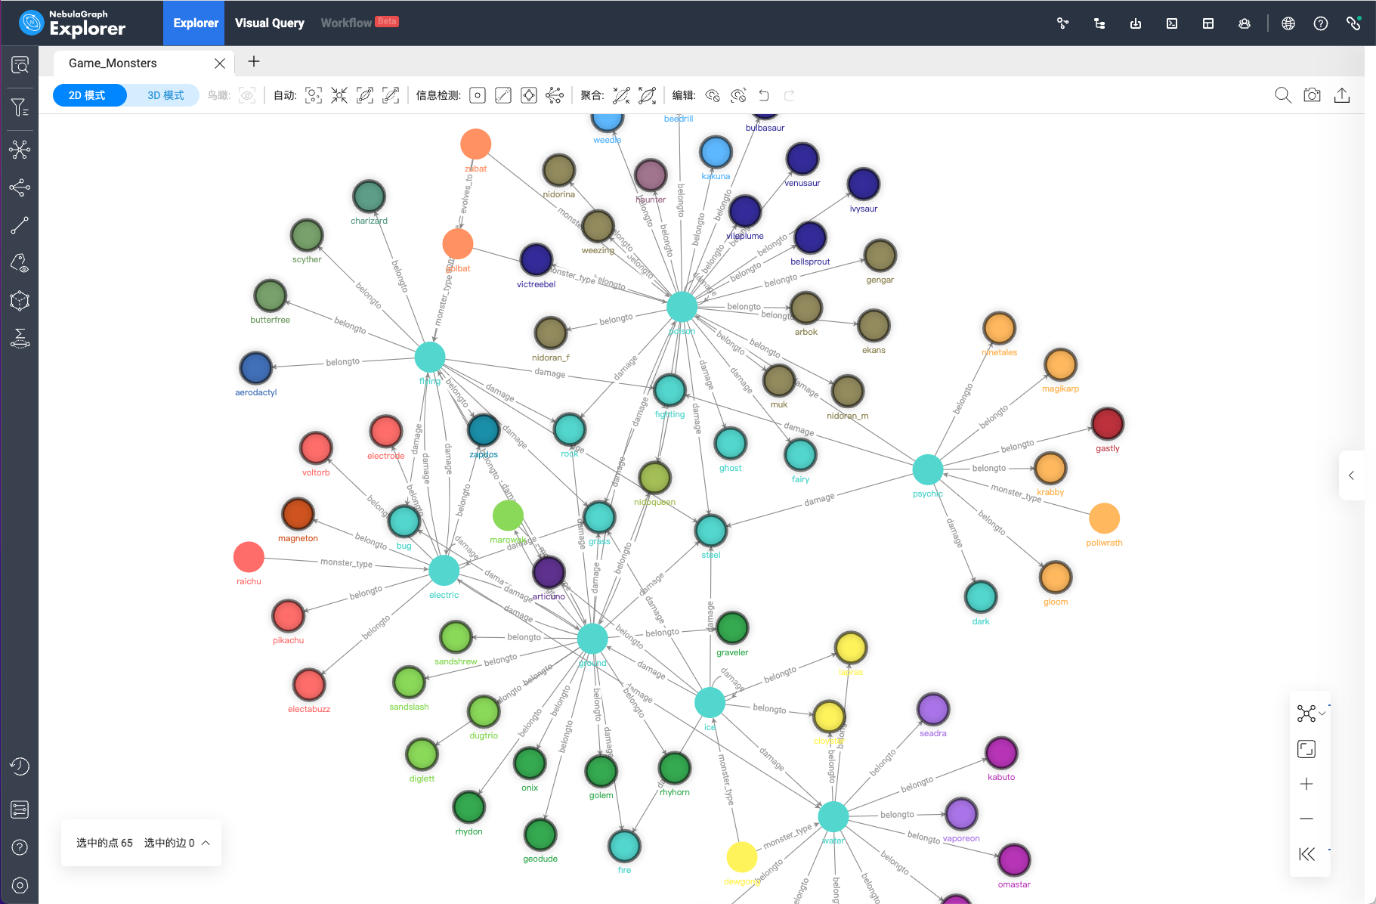Open the Workflow Beta tab

(x=348, y=23)
